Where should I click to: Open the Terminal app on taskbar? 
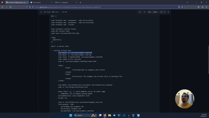(x=119, y=115)
